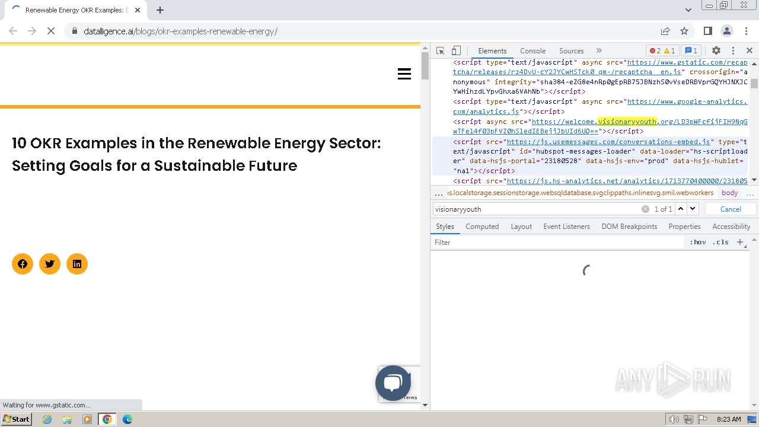Viewport: 759px width, 427px height.
Task: Stop loading the page
Action: tap(51, 31)
